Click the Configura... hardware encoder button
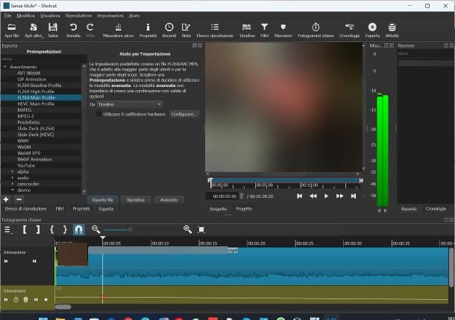Viewport: 455px width, 320px height. [184, 114]
